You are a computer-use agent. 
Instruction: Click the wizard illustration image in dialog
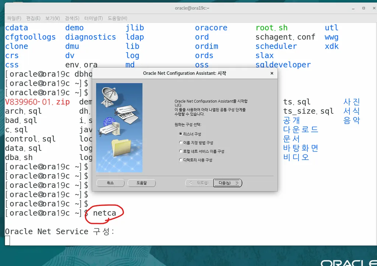pyautogui.click(x=119, y=128)
